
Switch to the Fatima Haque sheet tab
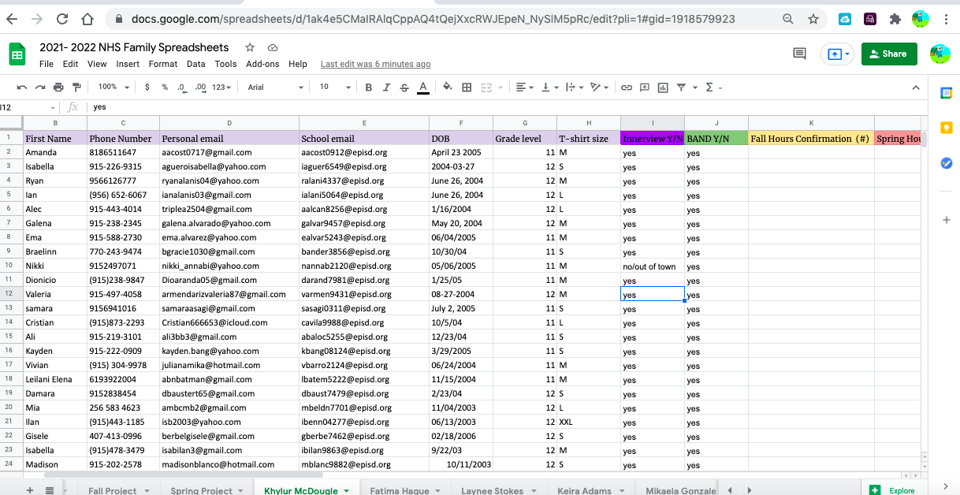click(x=400, y=490)
